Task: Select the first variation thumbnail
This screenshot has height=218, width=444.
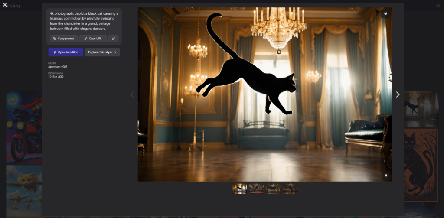Action: [x=239, y=189]
